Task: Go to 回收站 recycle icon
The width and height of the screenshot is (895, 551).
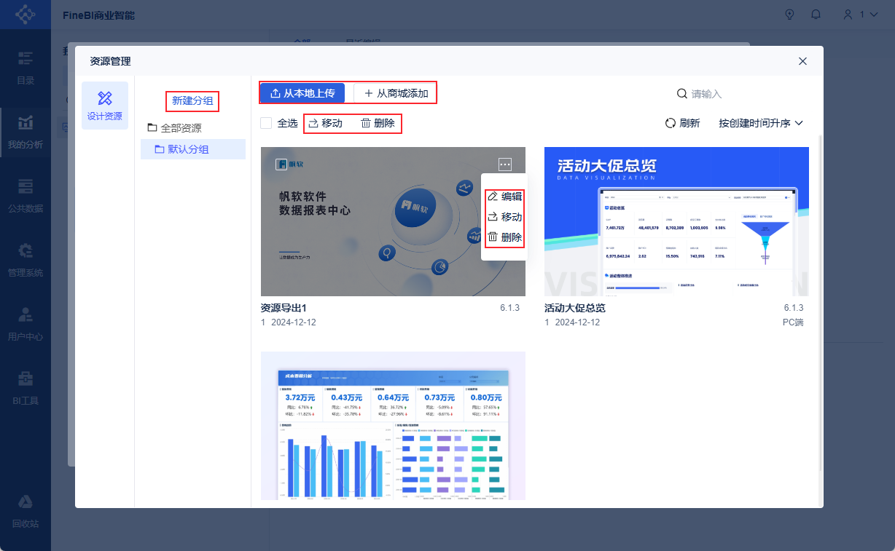Action: coord(26,502)
